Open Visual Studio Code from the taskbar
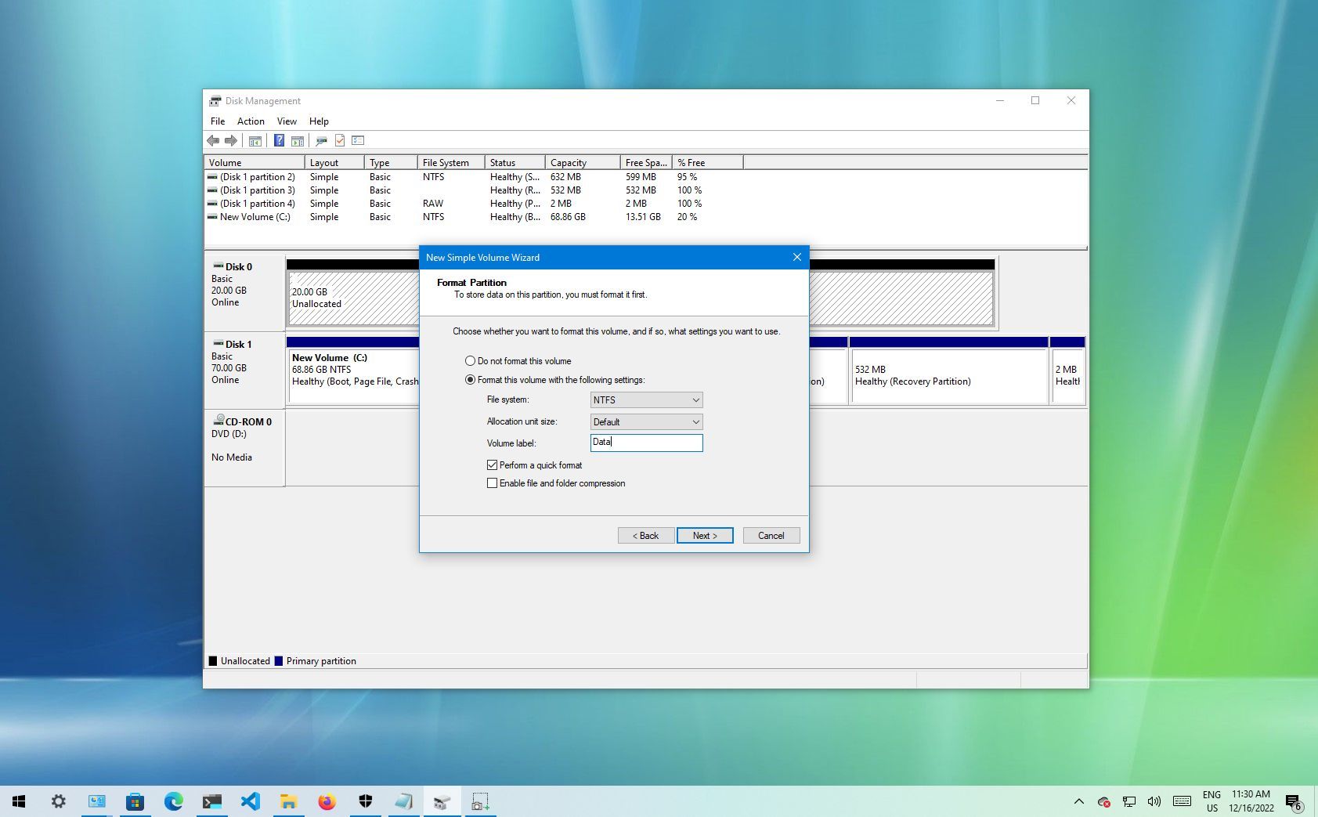 click(251, 801)
